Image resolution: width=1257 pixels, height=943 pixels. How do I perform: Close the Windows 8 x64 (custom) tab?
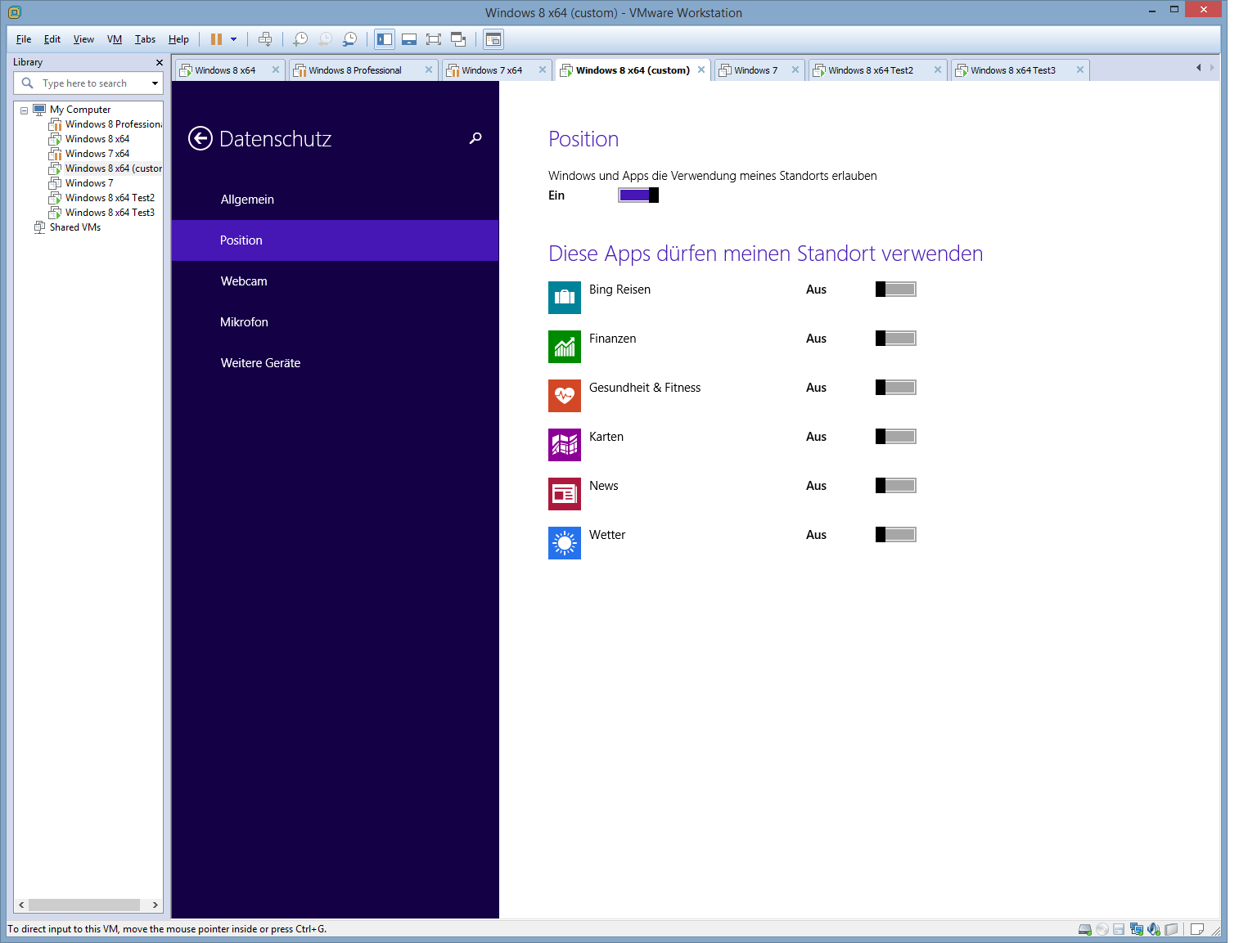coord(701,70)
